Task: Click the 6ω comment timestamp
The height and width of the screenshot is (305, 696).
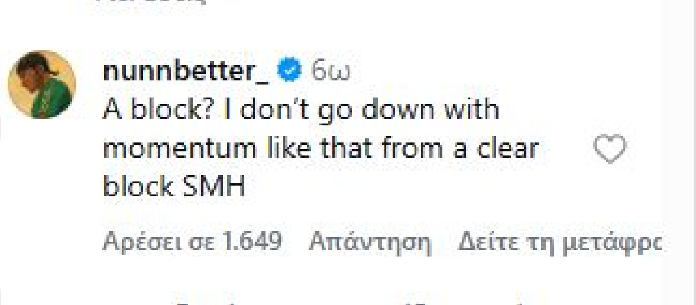Action: [331, 72]
